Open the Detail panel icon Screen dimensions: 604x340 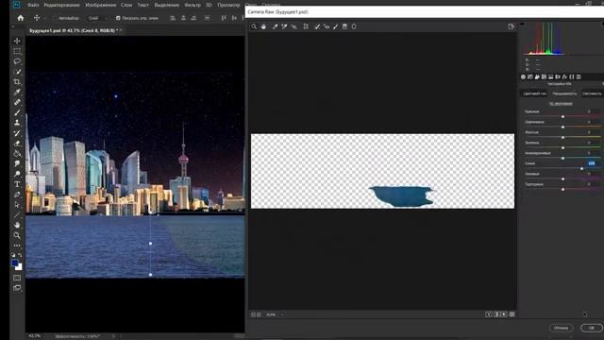[537, 76]
